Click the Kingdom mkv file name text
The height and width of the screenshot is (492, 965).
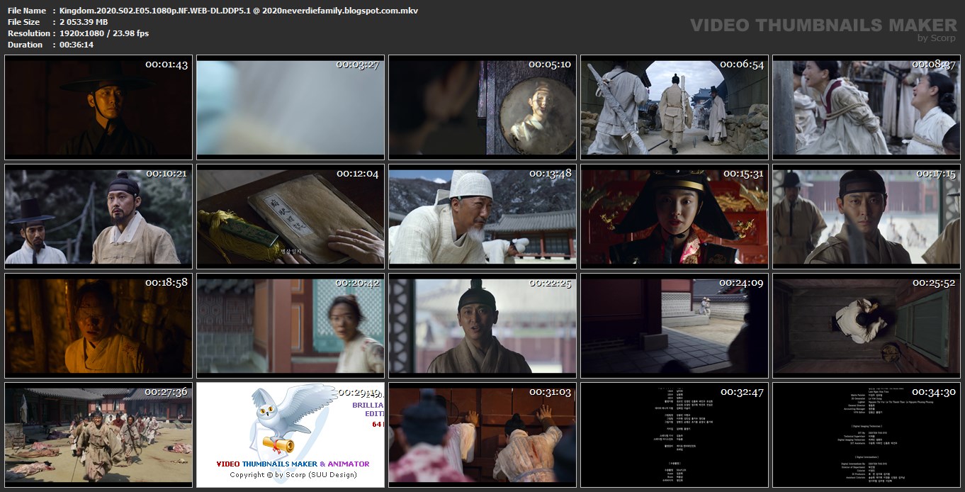click(238, 11)
